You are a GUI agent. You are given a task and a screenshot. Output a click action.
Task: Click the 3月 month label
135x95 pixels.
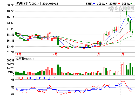click(x=122, y=54)
